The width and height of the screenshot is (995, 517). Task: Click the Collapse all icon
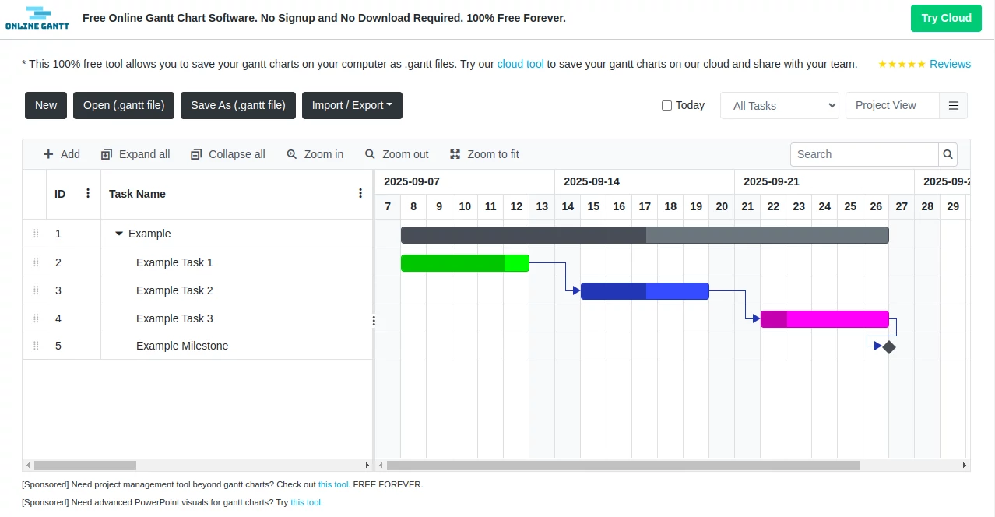click(x=196, y=153)
